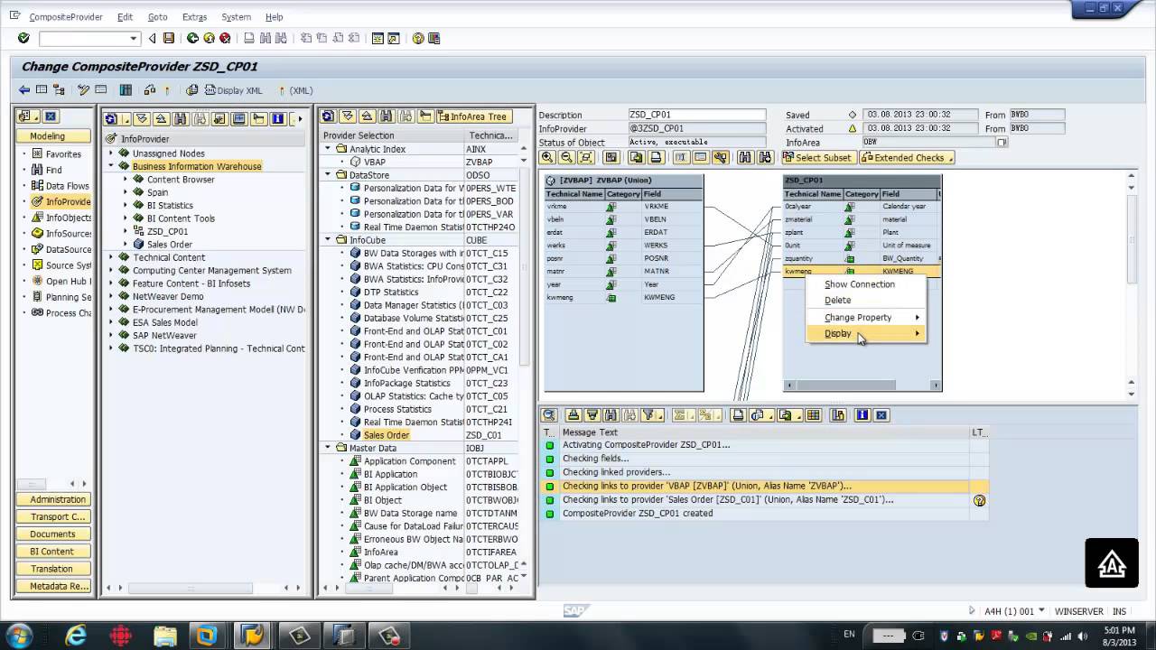Image resolution: width=1156 pixels, height=650 pixels.
Task: Click the Print icon in diagram toolbar
Action: [x=657, y=157]
